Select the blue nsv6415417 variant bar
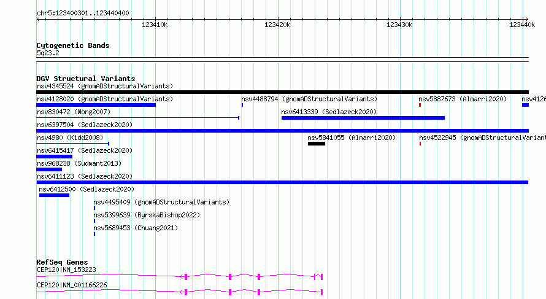The image size is (546, 299). 55,157
